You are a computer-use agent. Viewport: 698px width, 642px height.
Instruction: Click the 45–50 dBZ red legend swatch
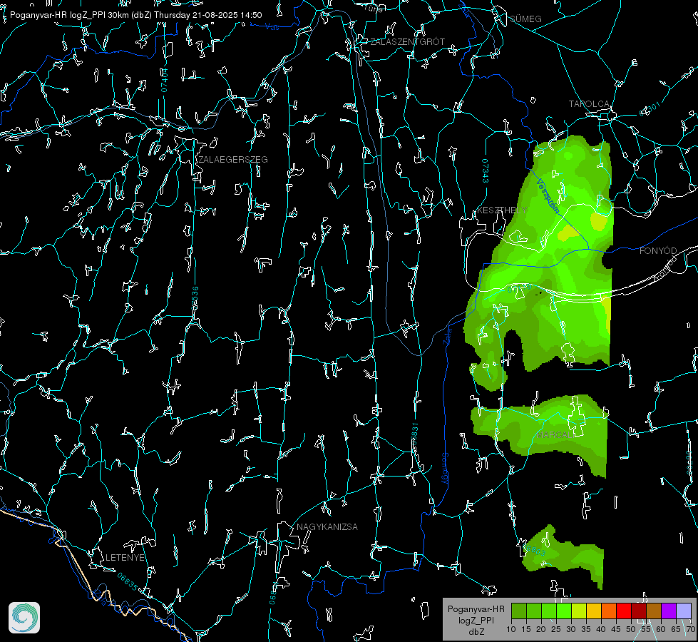tap(624, 611)
